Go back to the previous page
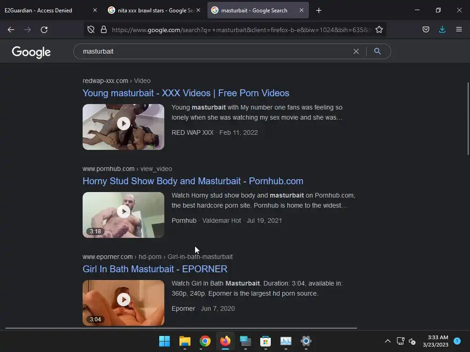The image size is (470, 352). coord(11,30)
